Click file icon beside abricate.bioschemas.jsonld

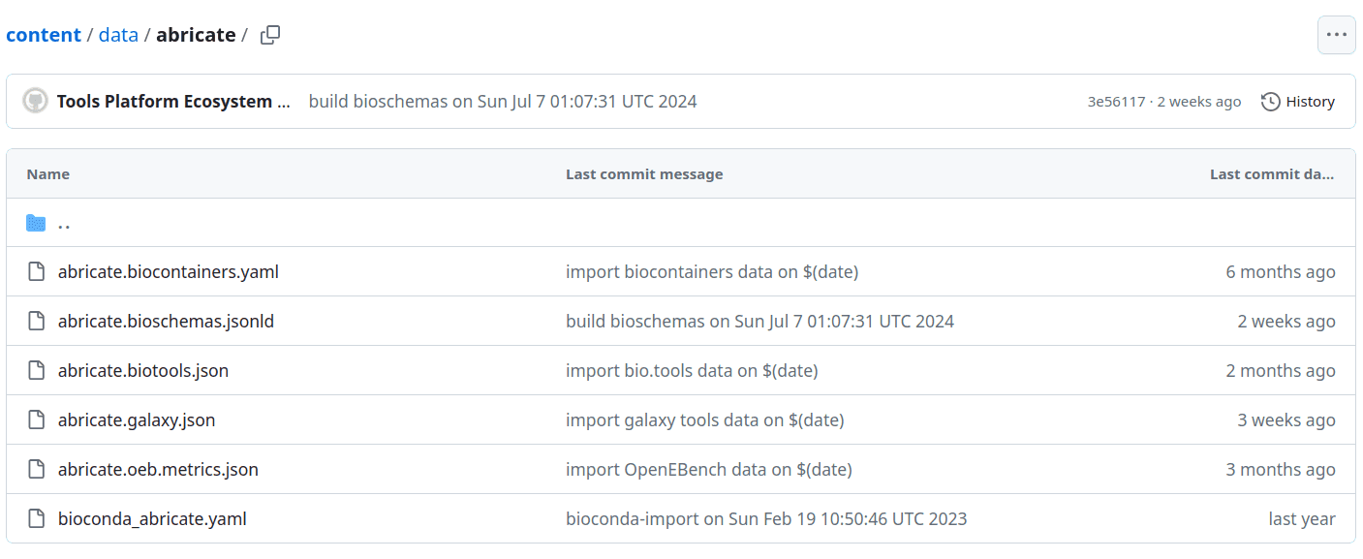pyautogui.click(x=36, y=322)
